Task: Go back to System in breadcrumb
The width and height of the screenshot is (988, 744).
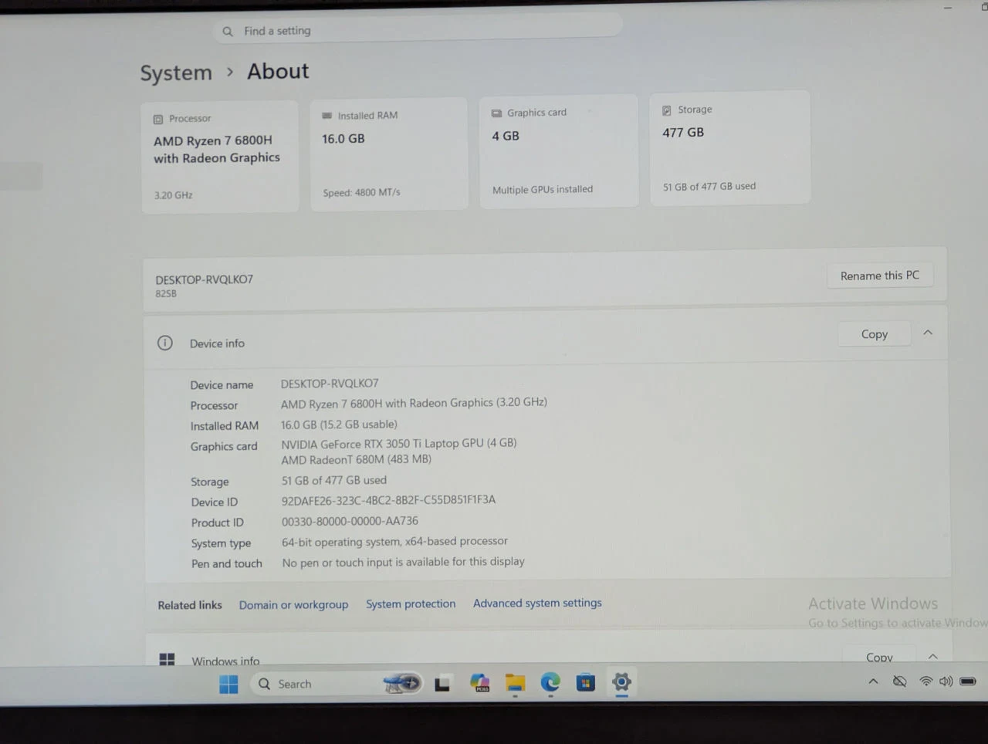Action: tap(176, 73)
